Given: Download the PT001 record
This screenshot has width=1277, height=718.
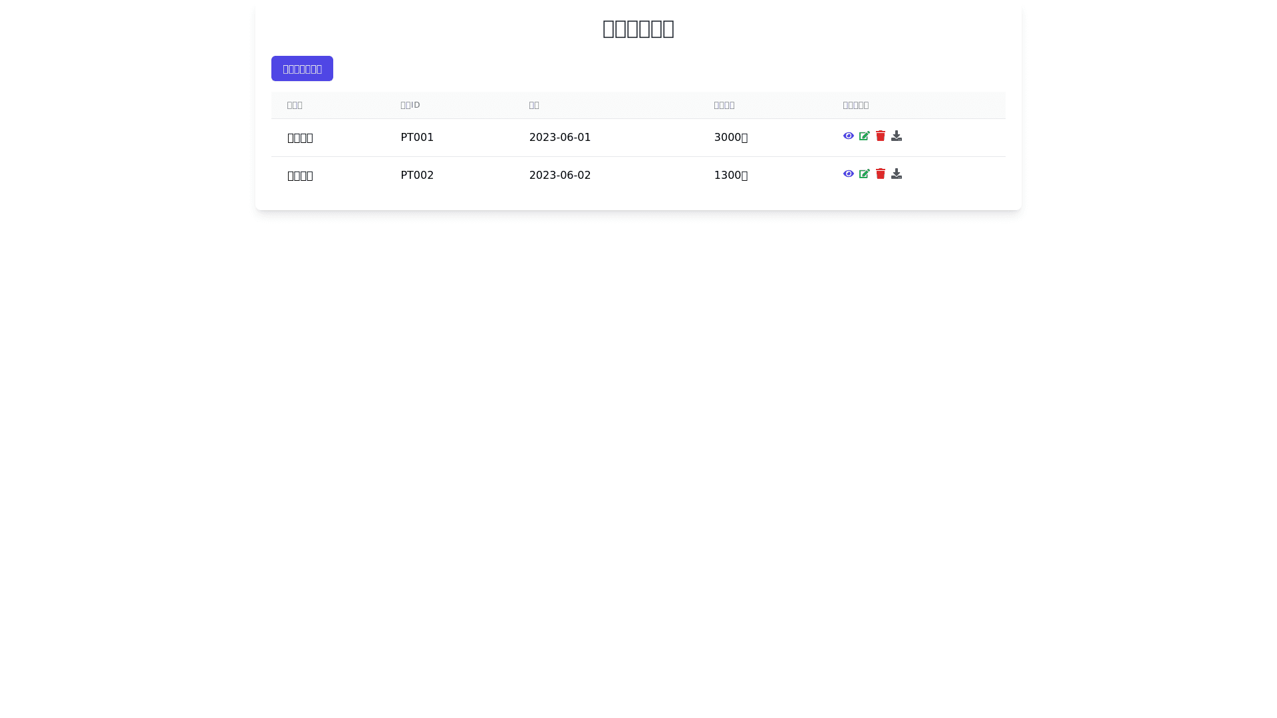Looking at the screenshot, I should coord(896,136).
